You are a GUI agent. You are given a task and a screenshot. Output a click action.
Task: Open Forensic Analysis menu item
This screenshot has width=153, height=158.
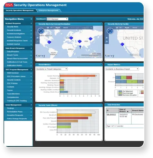[14, 37]
